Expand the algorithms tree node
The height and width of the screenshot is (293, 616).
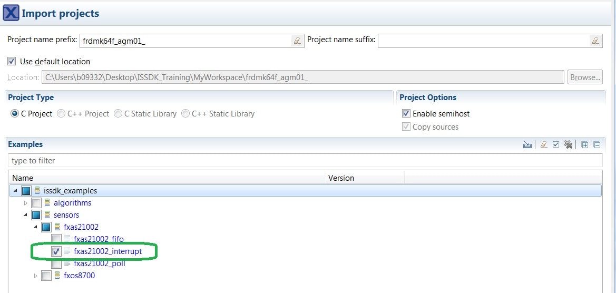pos(25,203)
